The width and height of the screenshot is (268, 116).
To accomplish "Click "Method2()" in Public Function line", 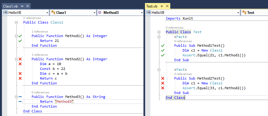I will (x=75, y=59).
